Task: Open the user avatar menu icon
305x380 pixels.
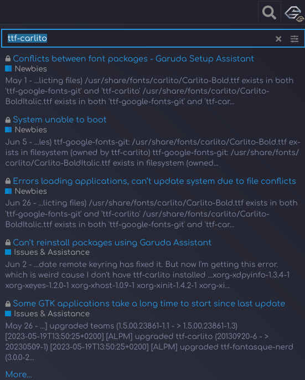Action: coord(293,13)
